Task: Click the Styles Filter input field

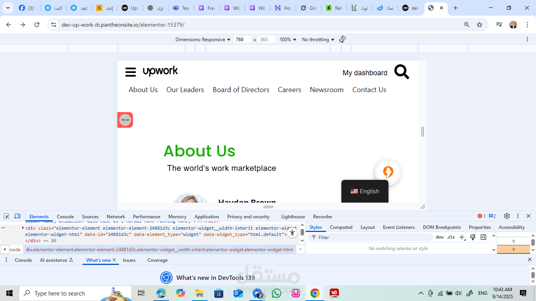Action: coord(371,237)
